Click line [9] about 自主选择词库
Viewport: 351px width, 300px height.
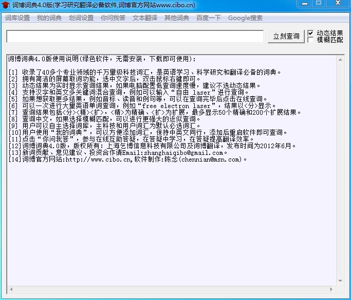pyautogui.click(x=104, y=126)
